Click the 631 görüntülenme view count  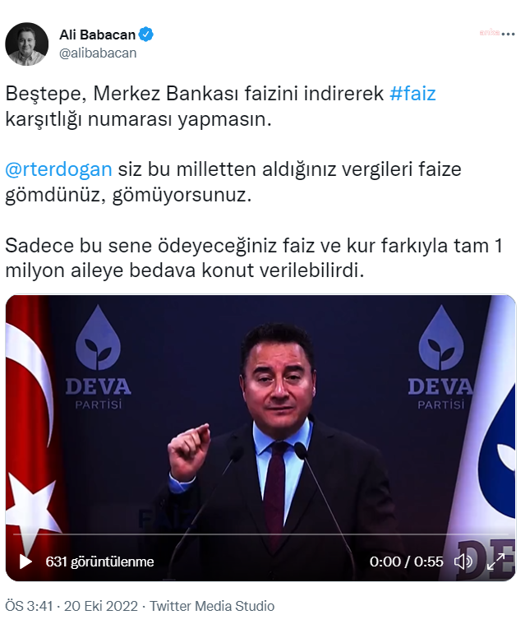(x=99, y=562)
